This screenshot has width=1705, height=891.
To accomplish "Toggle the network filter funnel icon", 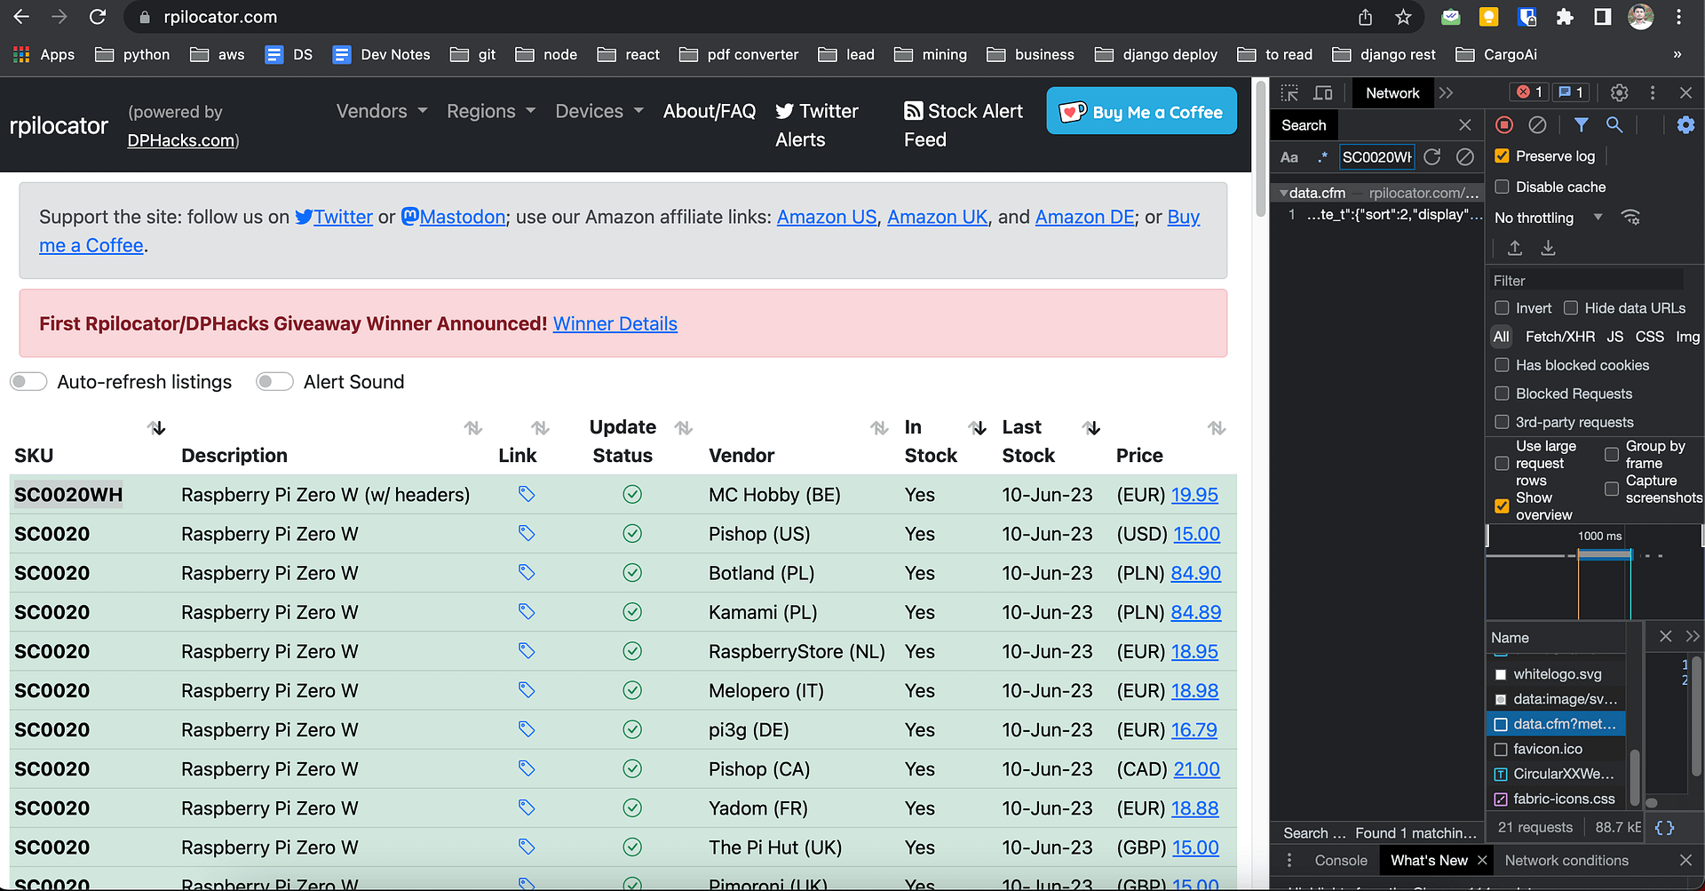I will [1582, 125].
